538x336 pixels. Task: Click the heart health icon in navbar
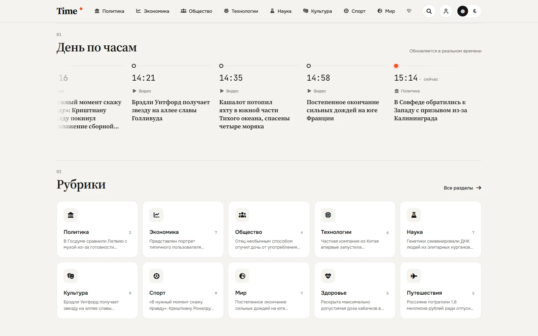(409, 11)
